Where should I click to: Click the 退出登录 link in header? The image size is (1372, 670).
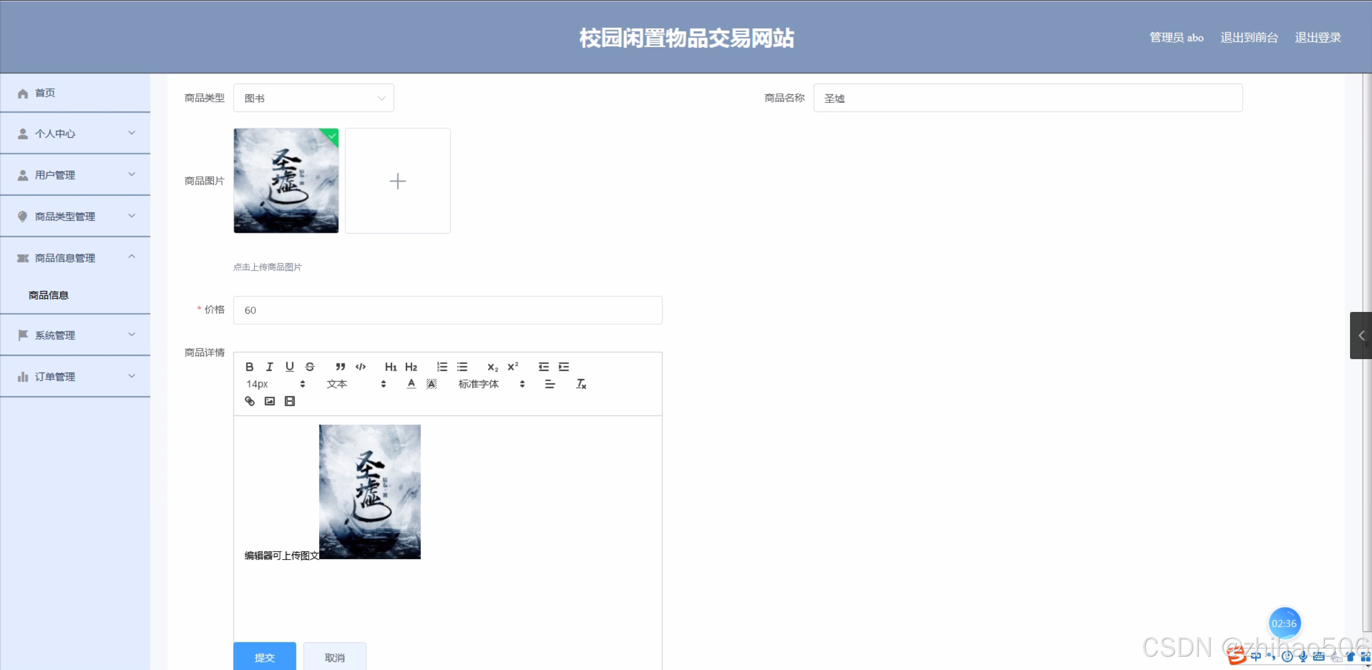(1318, 38)
